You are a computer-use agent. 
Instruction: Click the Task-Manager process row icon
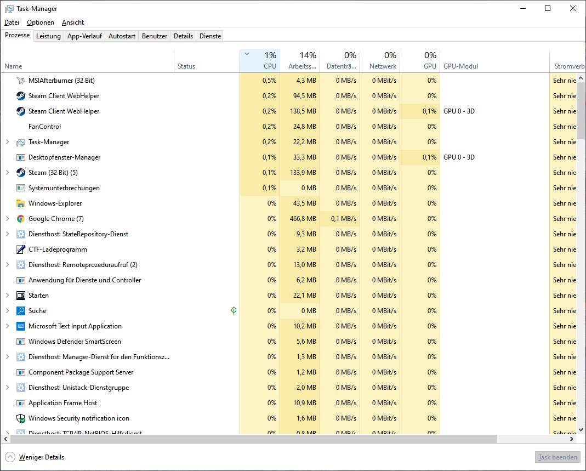[x=20, y=142]
